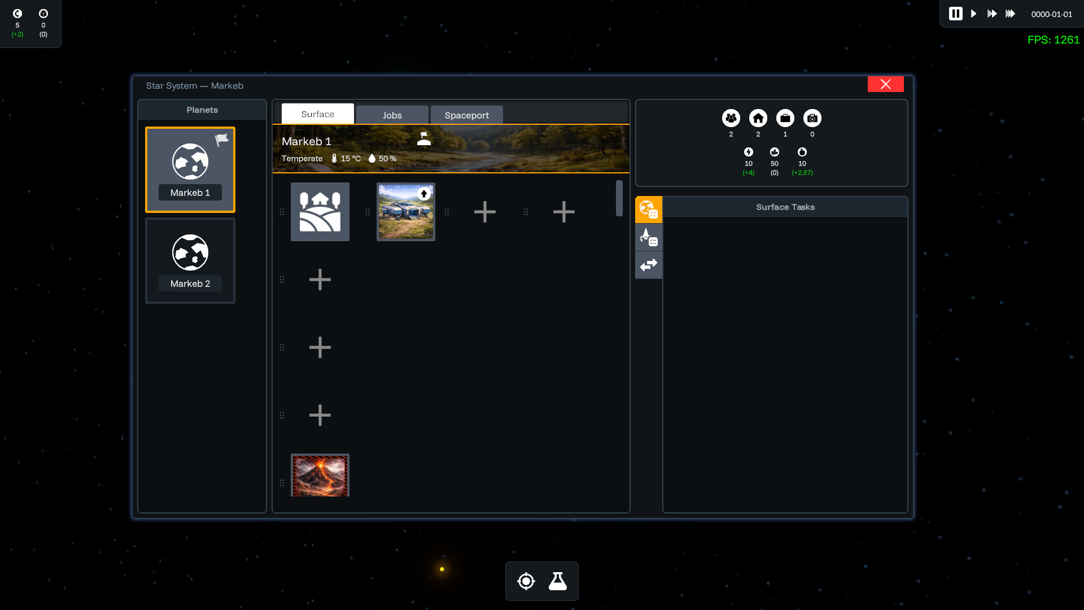Screen dimensions: 1084x610
Task: Select the Surface Tasks panel icon
Action: coord(648,210)
